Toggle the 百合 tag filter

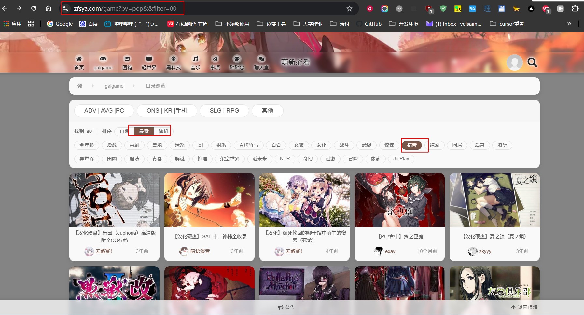[x=276, y=145]
